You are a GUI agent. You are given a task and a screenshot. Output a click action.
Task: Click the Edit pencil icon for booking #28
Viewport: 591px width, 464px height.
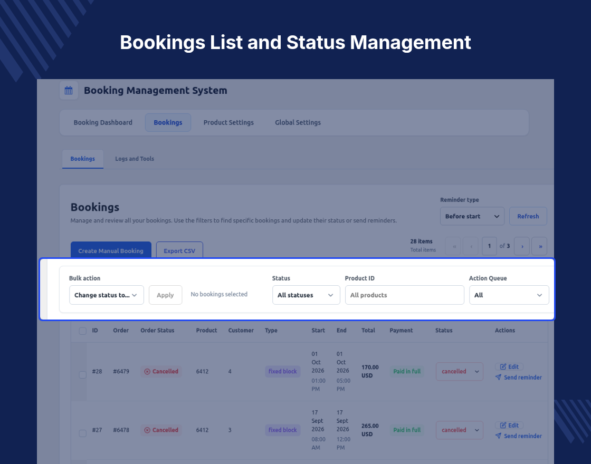pyautogui.click(x=503, y=367)
